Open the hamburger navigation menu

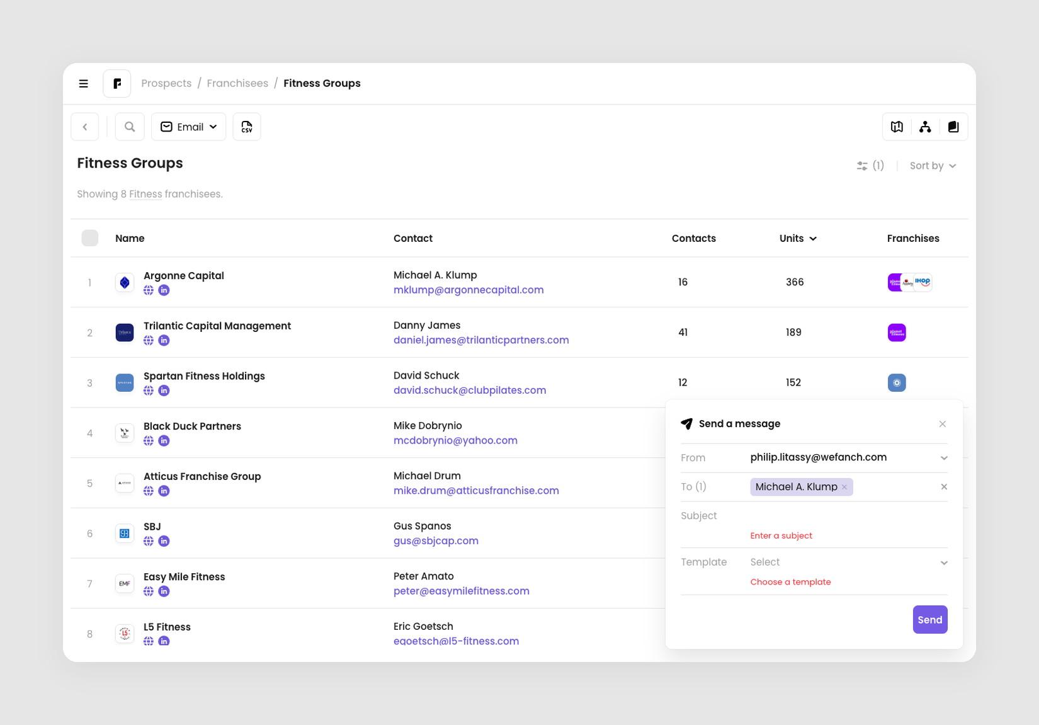(83, 83)
